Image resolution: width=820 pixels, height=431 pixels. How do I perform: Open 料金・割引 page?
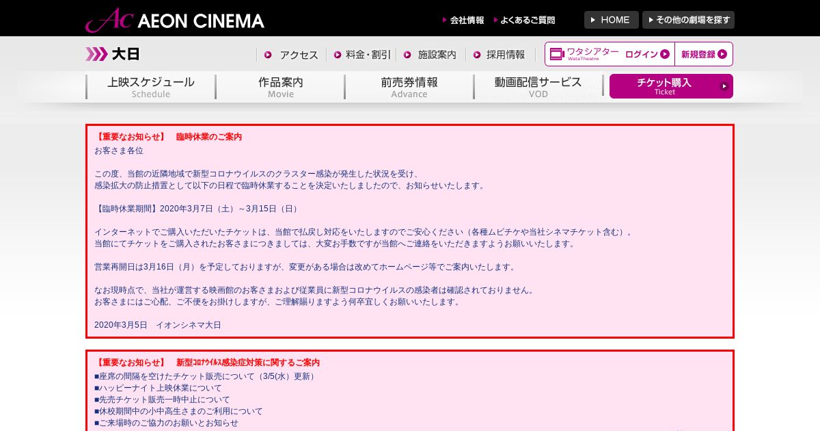362,55
